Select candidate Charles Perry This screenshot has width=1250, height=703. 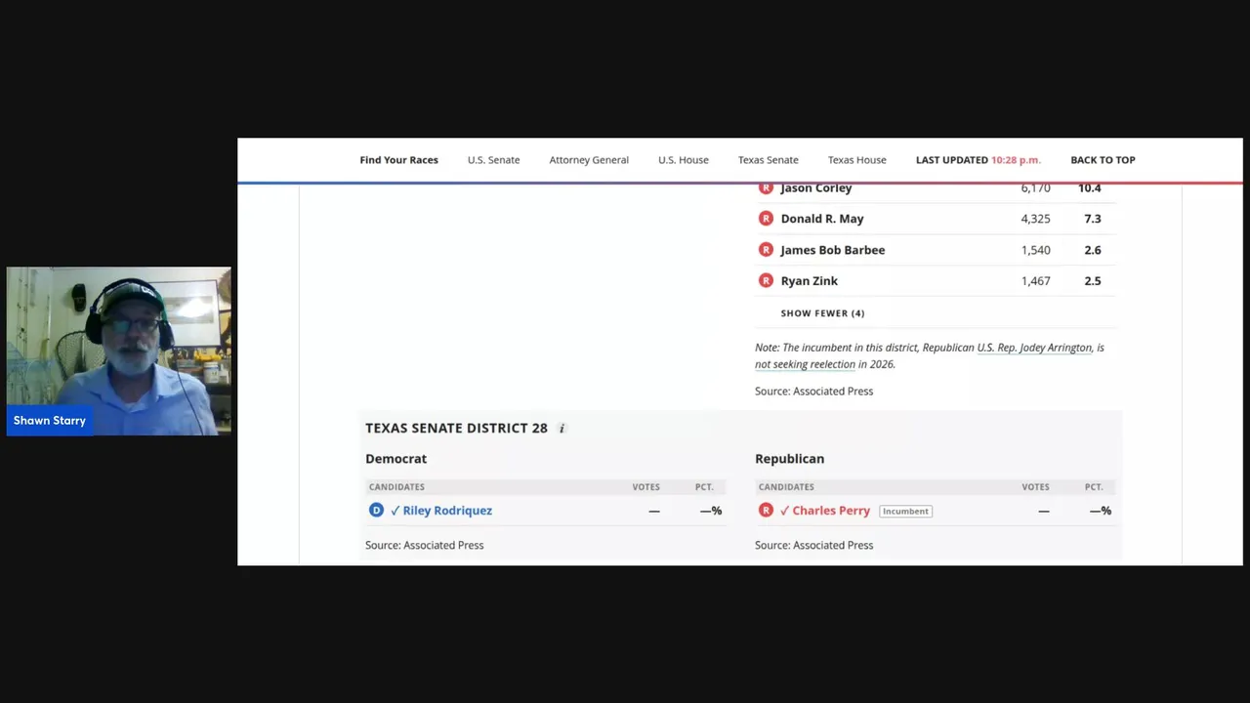831,511
